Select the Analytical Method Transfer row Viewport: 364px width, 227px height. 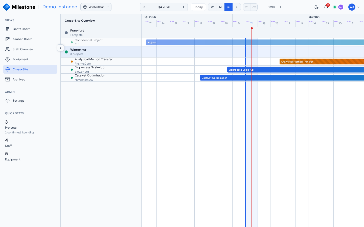pyautogui.click(x=101, y=62)
